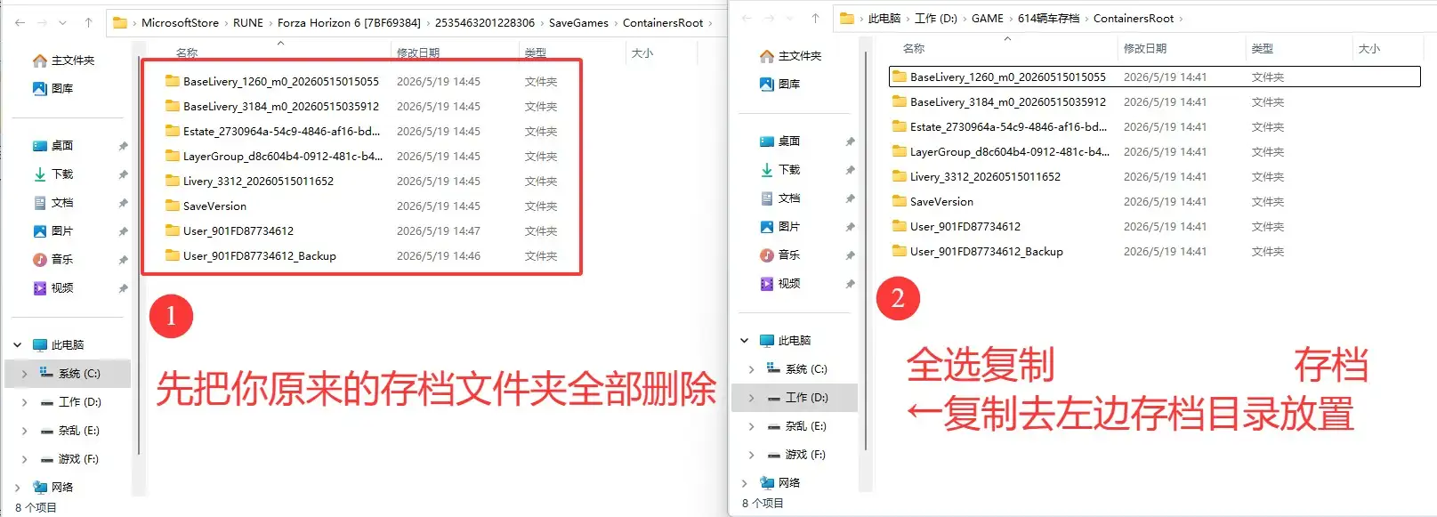Open 图库 in left window sidebar
Screen dimensions: 1437x517
53,89
